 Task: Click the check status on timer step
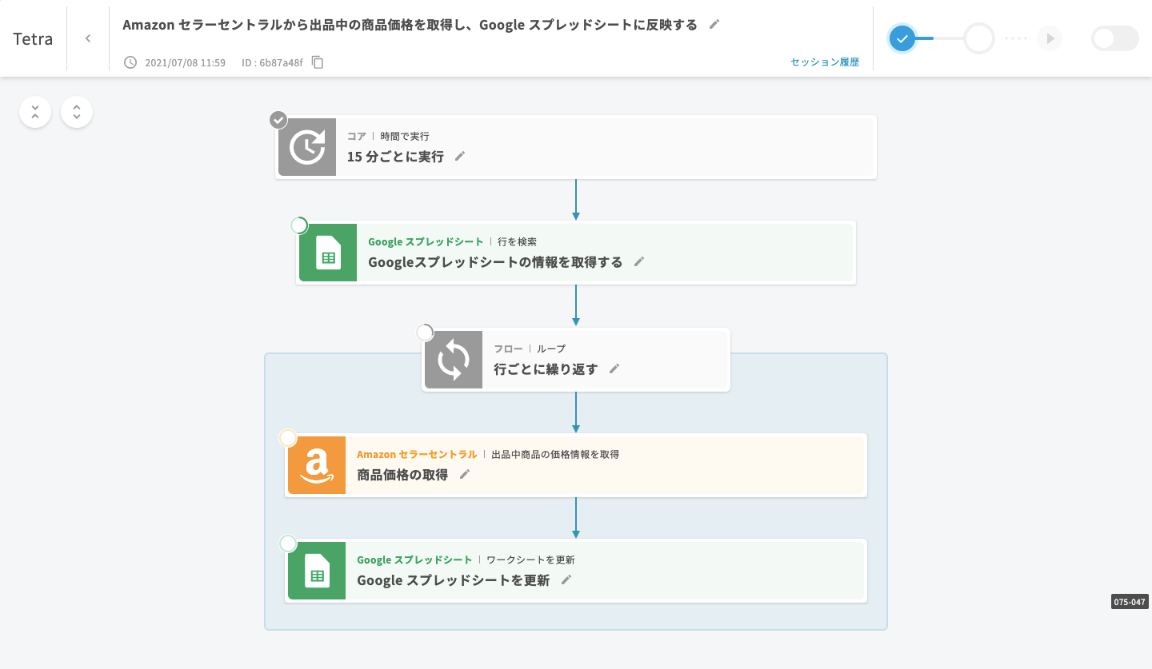(x=278, y=120)
